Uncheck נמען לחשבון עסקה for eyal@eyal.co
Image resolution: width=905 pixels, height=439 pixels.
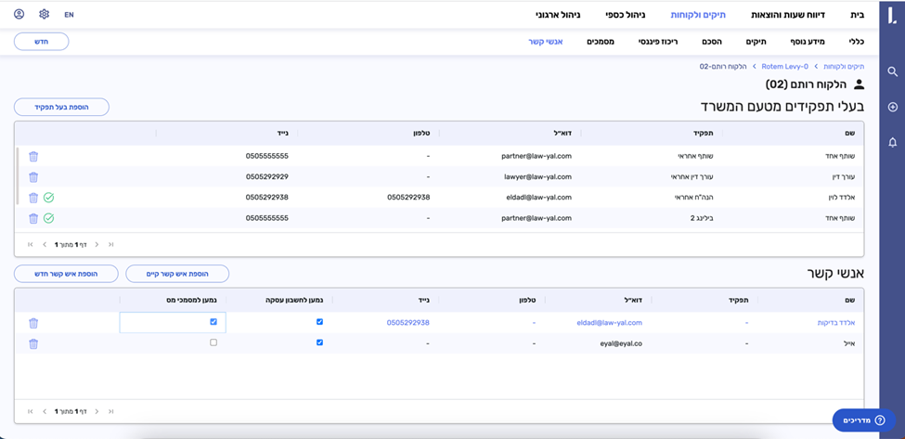[319, 342]
